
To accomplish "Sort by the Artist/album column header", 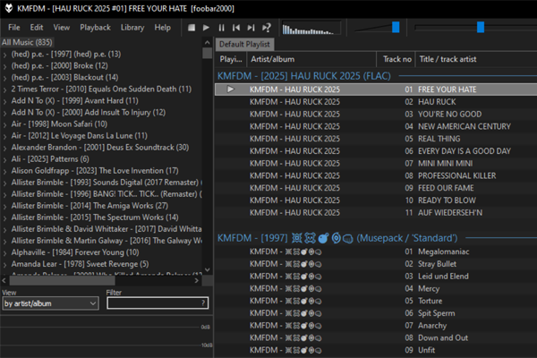I will click(x=311, y=59).
